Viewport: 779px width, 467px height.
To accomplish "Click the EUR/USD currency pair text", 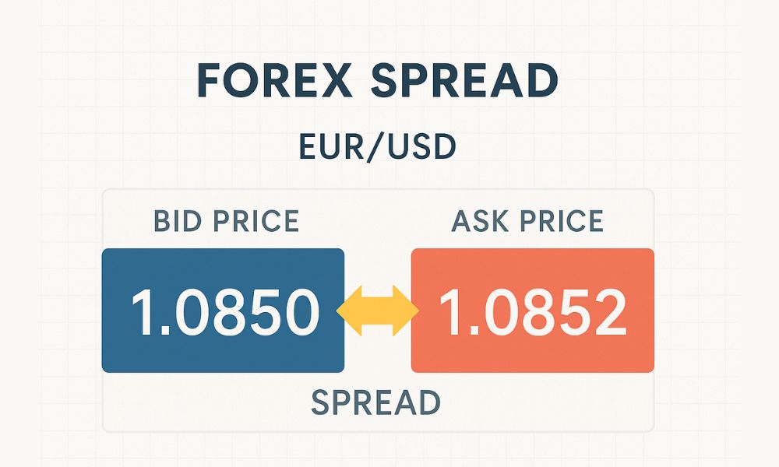I will click(x=377, y=146).
